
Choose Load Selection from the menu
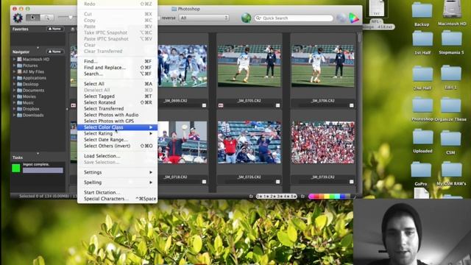(x=118, y=156)
